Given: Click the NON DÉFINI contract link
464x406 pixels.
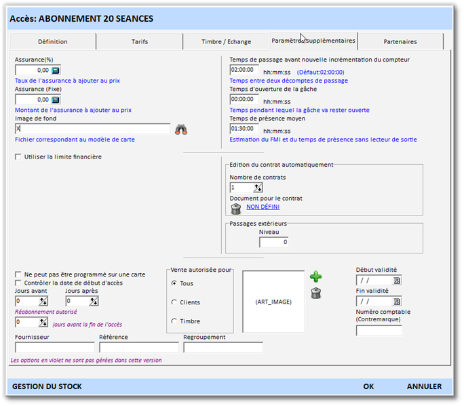Looking at the screenshot, I should (x=263, y=207).
